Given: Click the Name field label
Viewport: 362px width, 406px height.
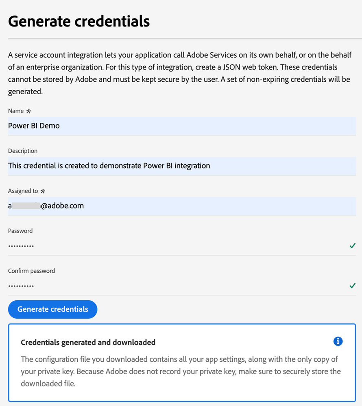Looking at the screenshot, I should click(16, 111).
